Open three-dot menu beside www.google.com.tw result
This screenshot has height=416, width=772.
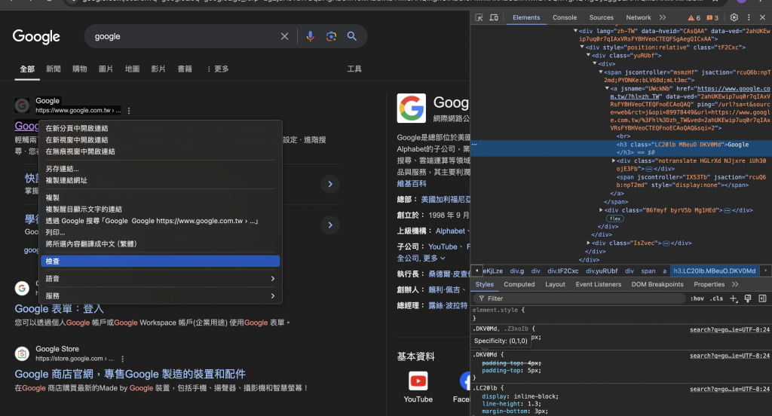[129, 111]
